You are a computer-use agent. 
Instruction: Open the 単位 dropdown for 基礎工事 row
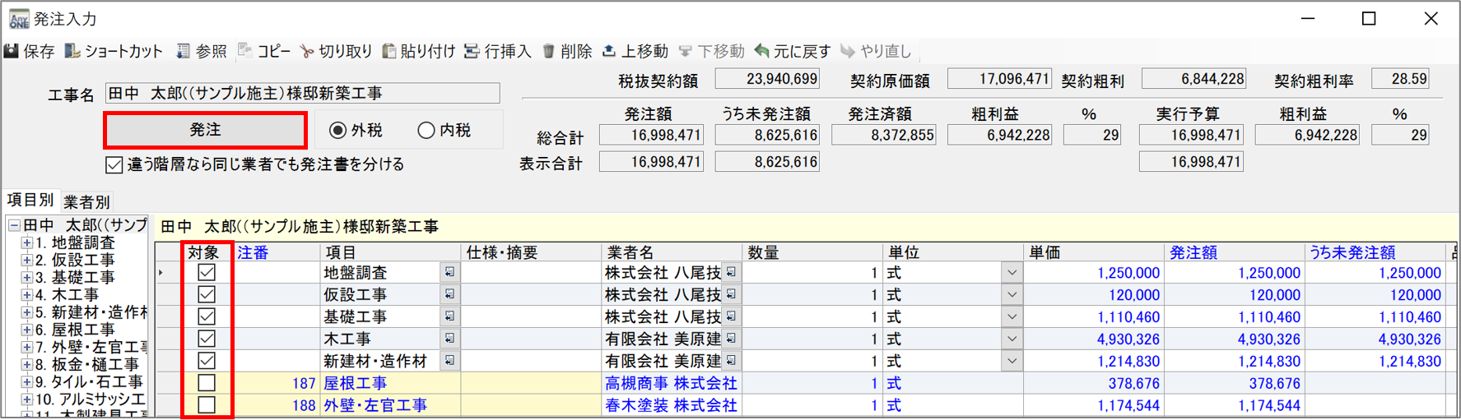click(x=1012, y=317)
